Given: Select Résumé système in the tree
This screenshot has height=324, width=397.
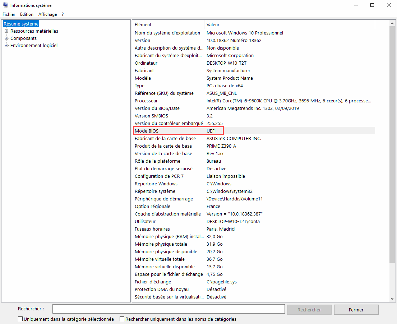Looking at the screenshot, I should [21, 24].
